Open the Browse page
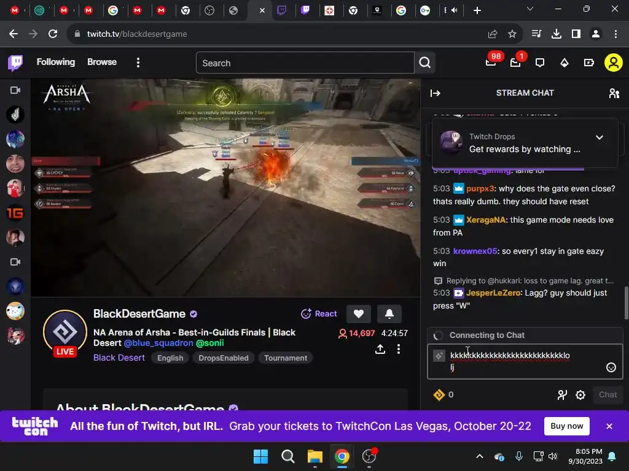The width and height of the screenshot is (629, 471). click(x=102, y=62)
